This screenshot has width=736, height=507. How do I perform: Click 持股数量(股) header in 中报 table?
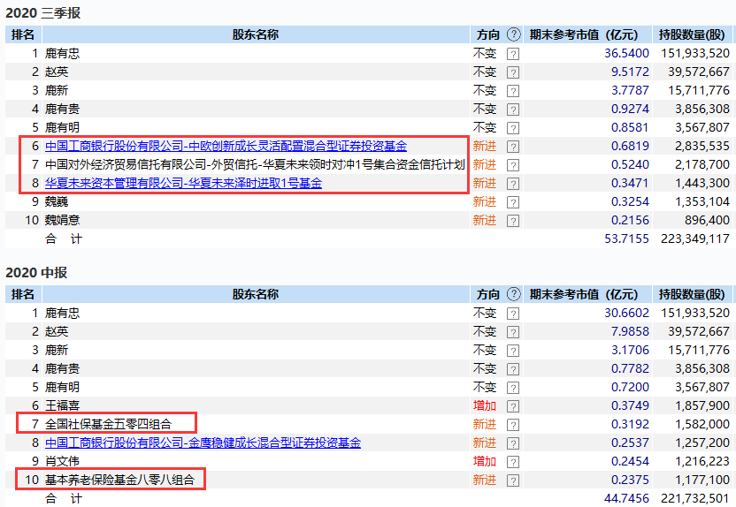pos(692,294)
